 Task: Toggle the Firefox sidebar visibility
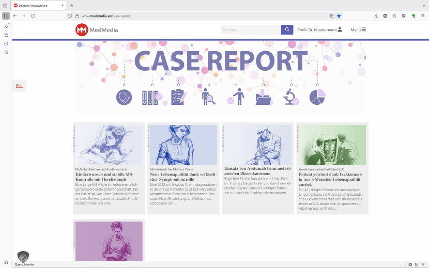coord(6,16)
